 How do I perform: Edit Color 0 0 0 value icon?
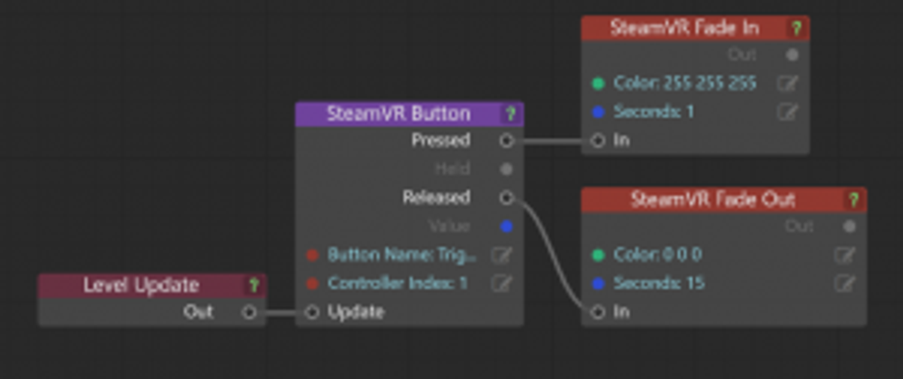844,255
